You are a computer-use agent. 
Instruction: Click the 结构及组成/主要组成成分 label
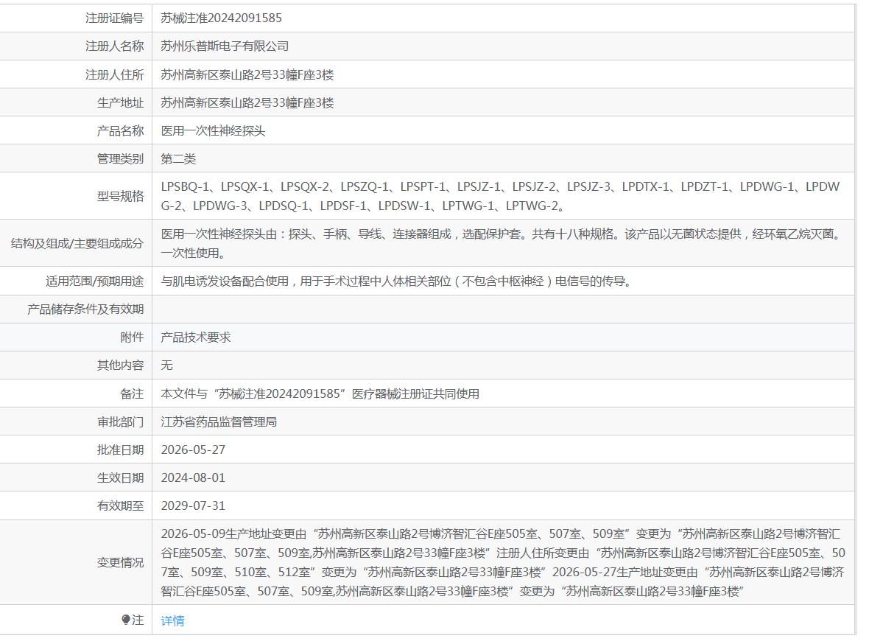point(77,243)
